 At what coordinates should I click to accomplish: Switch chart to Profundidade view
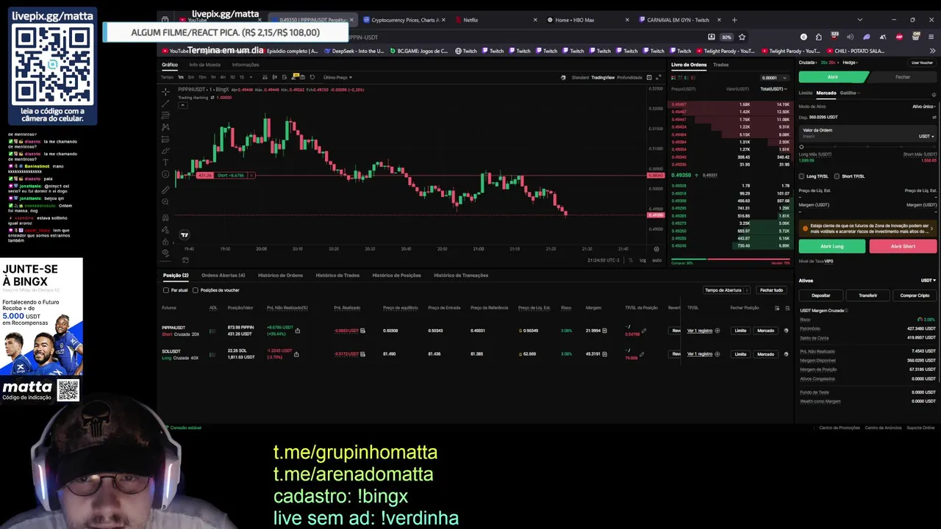630,78
